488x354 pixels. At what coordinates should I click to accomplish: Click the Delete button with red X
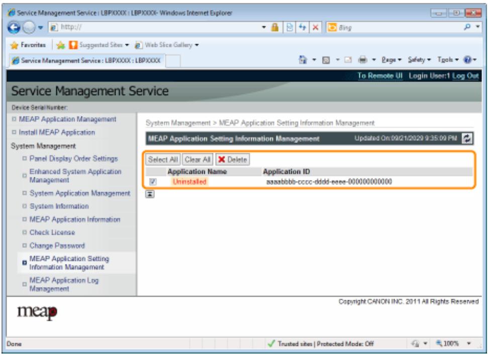(233, 159)
